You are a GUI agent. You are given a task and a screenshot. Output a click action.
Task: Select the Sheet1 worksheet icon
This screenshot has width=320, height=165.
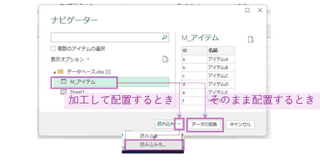click(64, 92)
